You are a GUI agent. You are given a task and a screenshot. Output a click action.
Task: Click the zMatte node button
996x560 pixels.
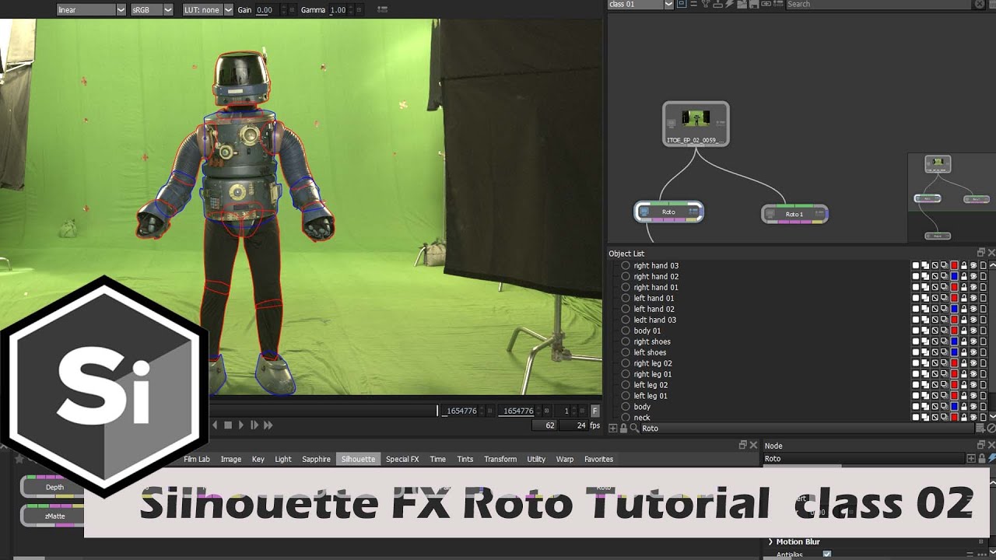(x=54, y=516)
